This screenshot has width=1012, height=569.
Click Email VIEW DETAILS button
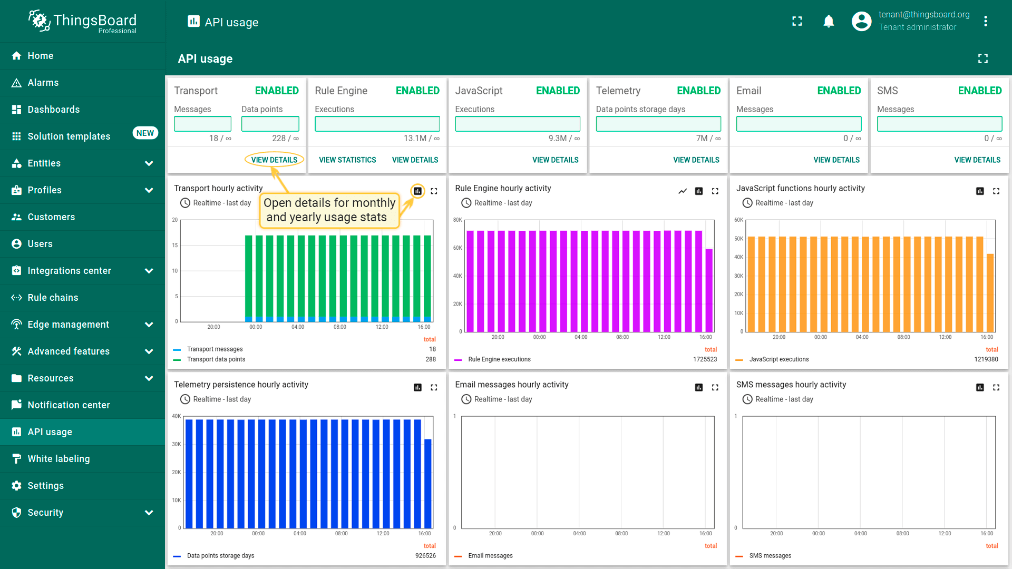coord(836,160)
